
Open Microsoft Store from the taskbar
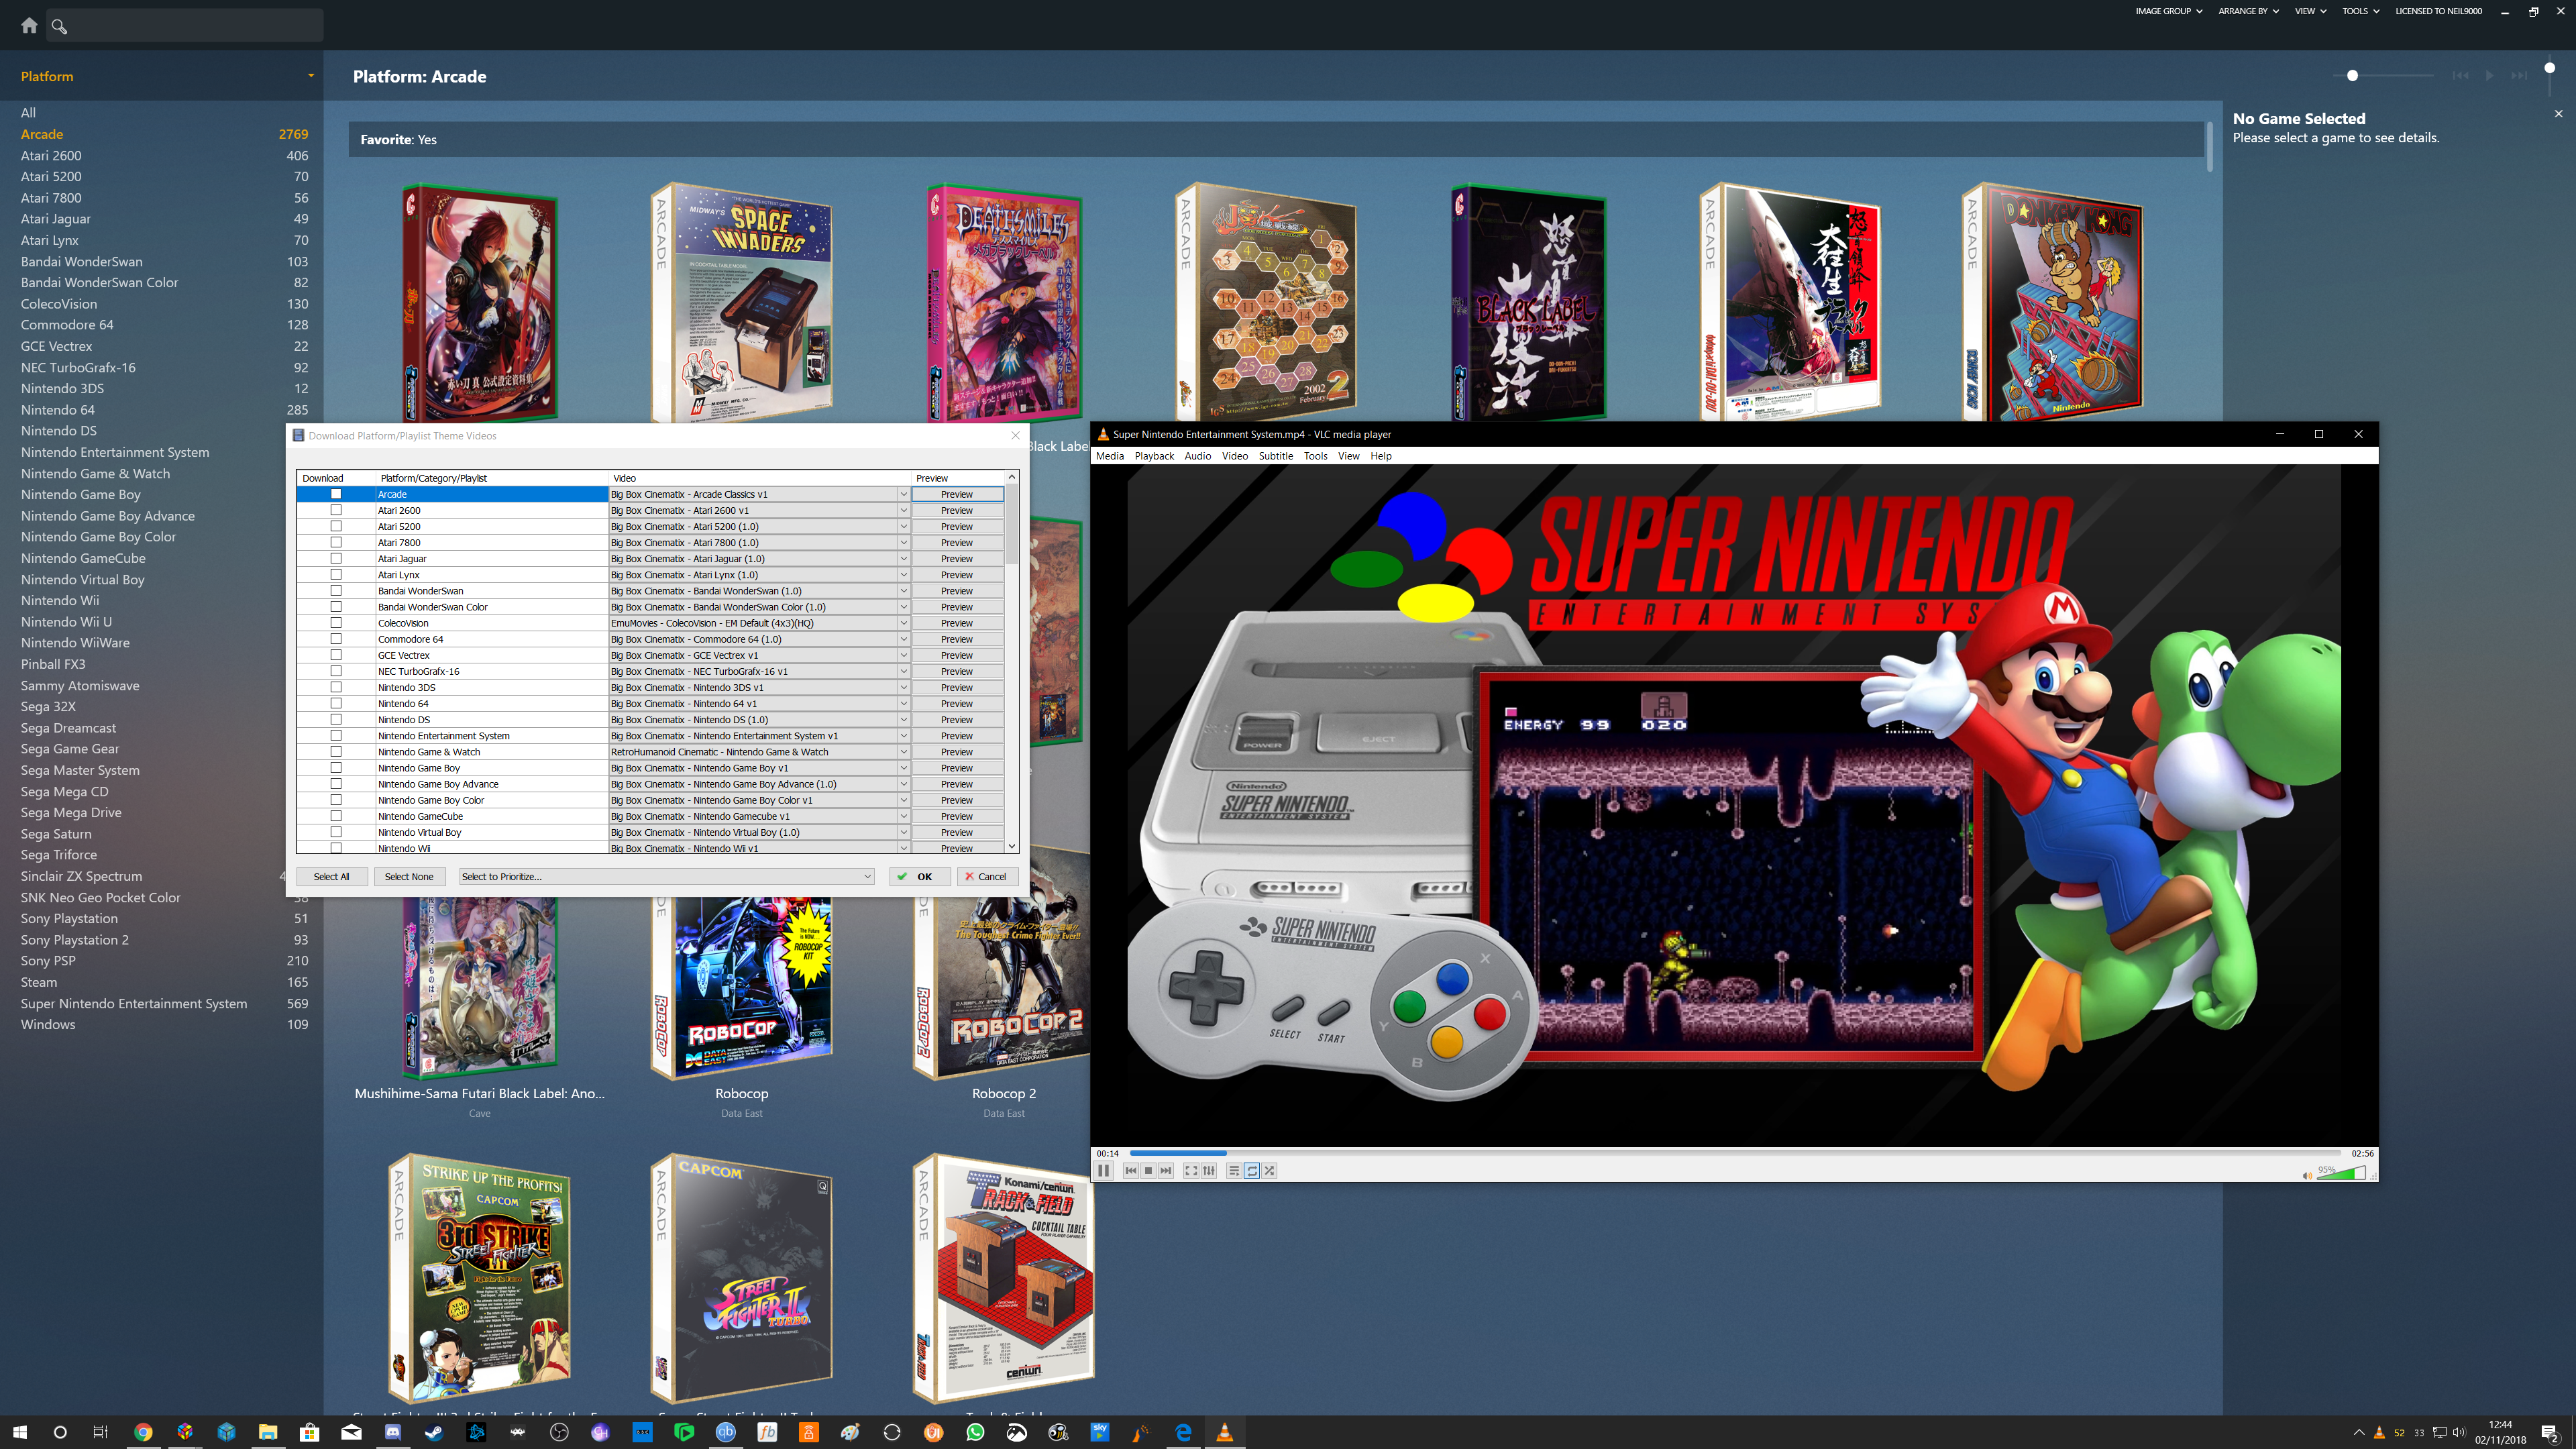[x=309, y=1432]
